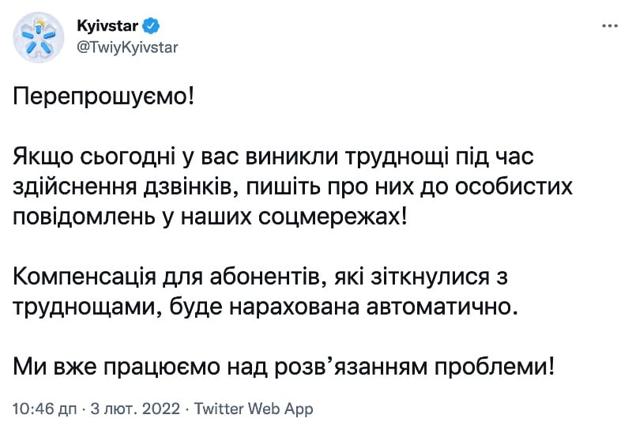Click the line starting with здійснення дзвінків
This screenshot has height=426, width=632.
click(292, 187)
